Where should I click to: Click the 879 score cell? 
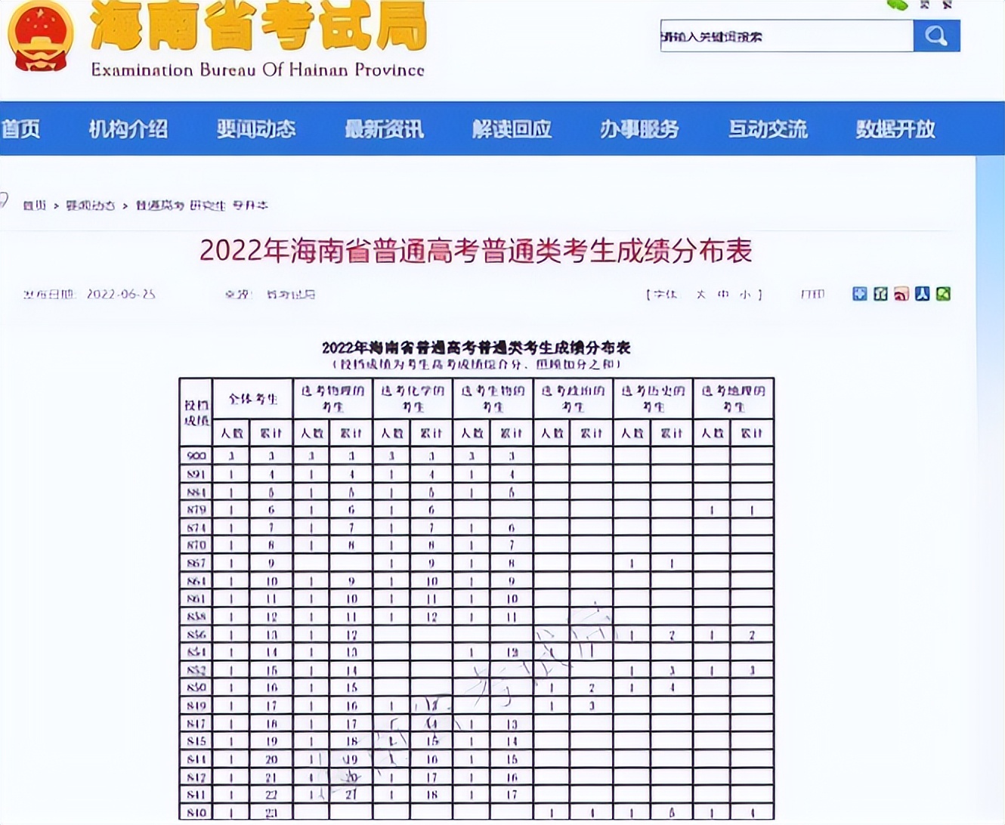[196, 510]
